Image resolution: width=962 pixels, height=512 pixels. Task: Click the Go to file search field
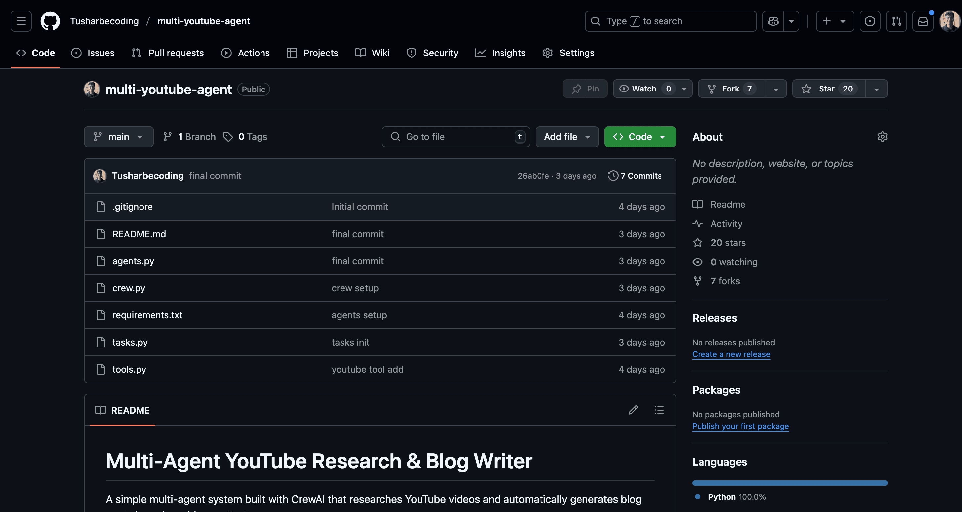click(x=456, y=137)
